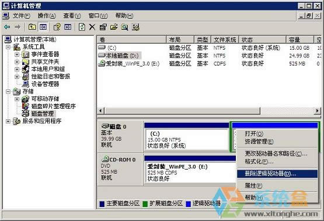This screenshot has width=324, height=221.
Task: Select the (C:) volume row
Action: click(208, 48)
